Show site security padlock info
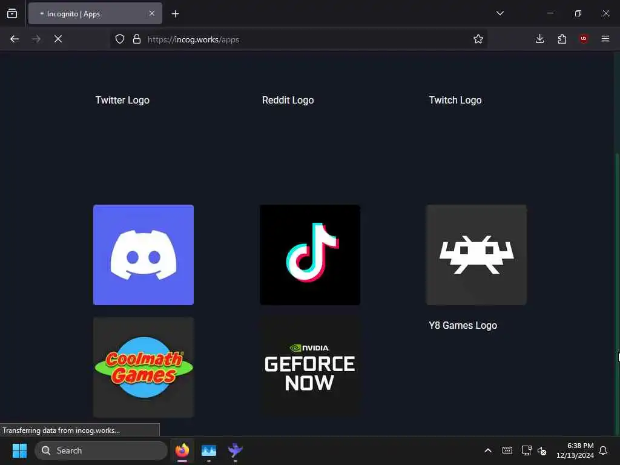 137,39
